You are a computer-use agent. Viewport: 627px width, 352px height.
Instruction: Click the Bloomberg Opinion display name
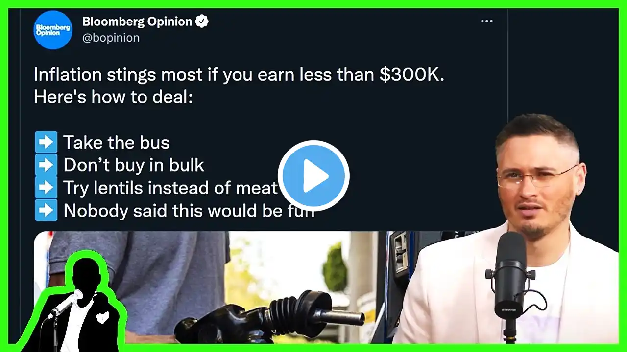click(x=137, y=22)
